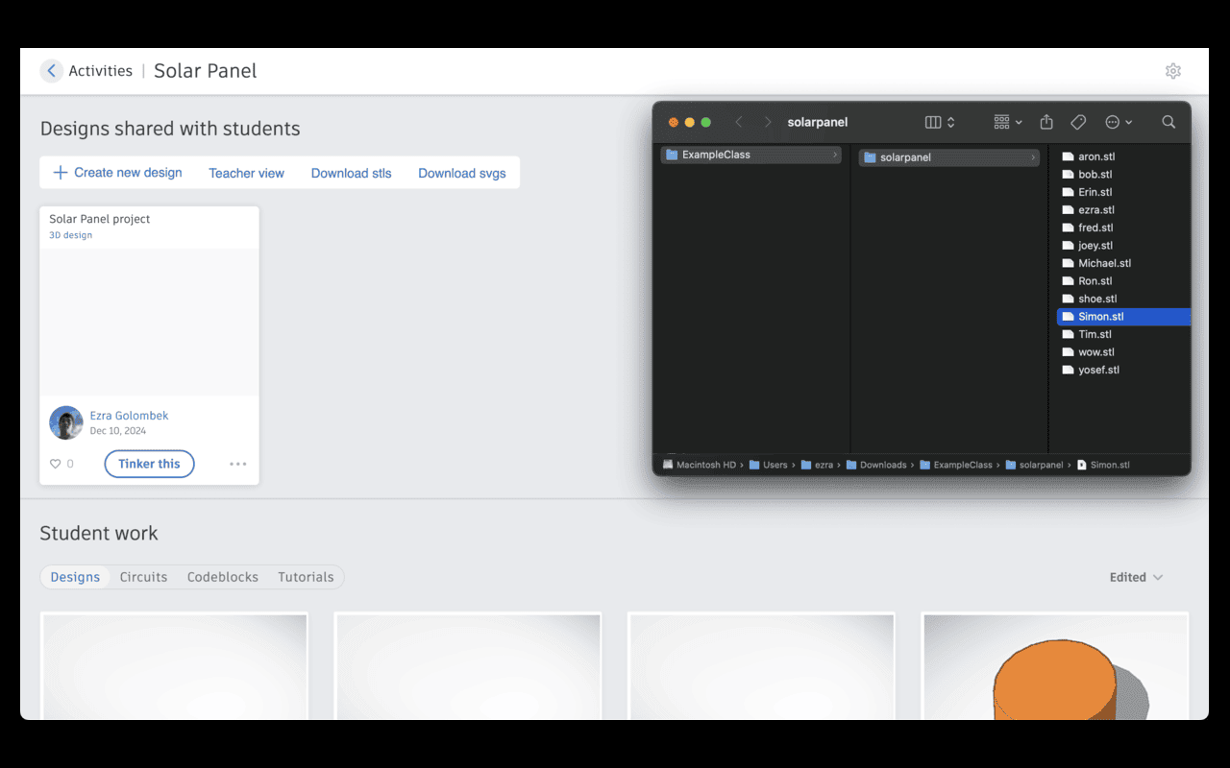Open the Tutorials tab
The height and width of the screenshot is (768, 1230).
point(306,577)
